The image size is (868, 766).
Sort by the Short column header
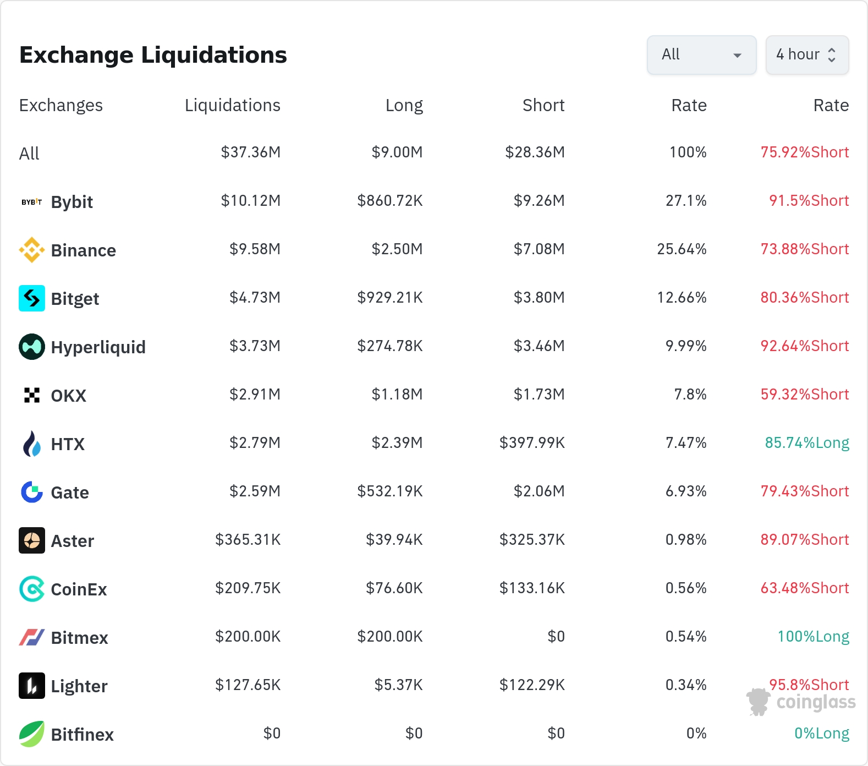point(543,105)
